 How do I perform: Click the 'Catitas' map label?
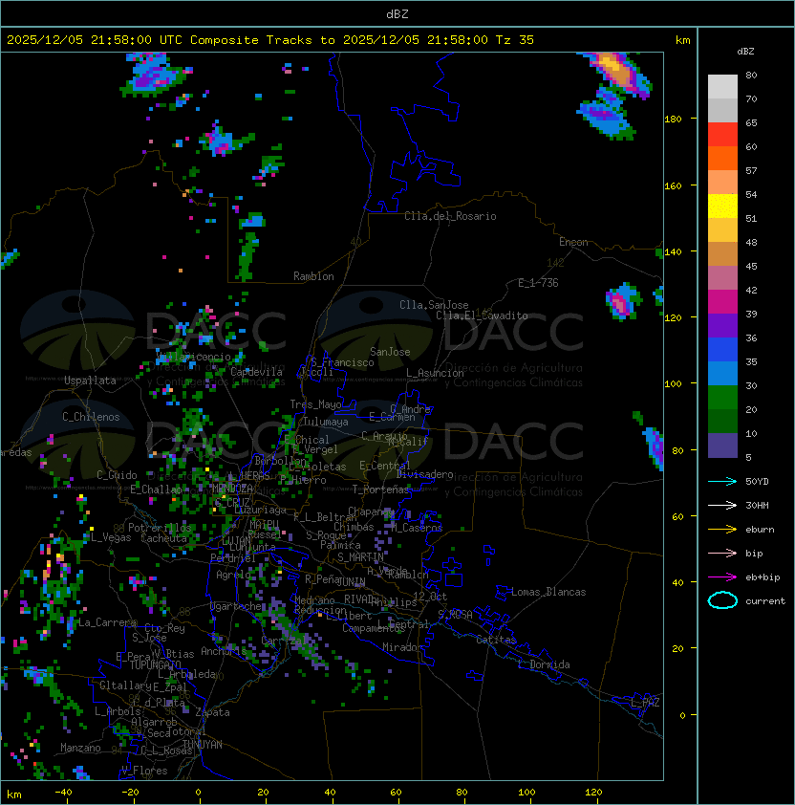pyautogui.click(x=496, y=640)
